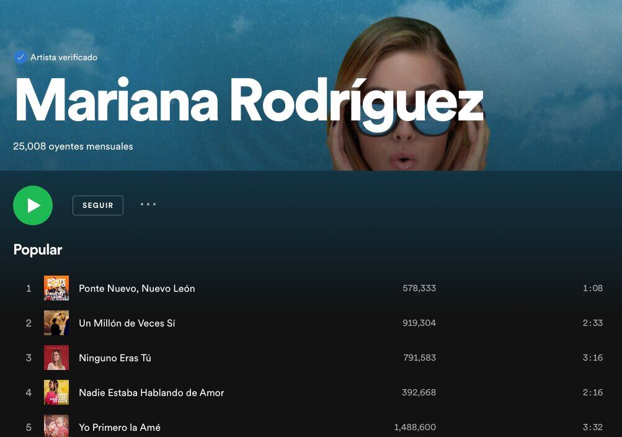
Task: Click the Un Millón de Veces Sí cover art
Action: coord(56,323)
